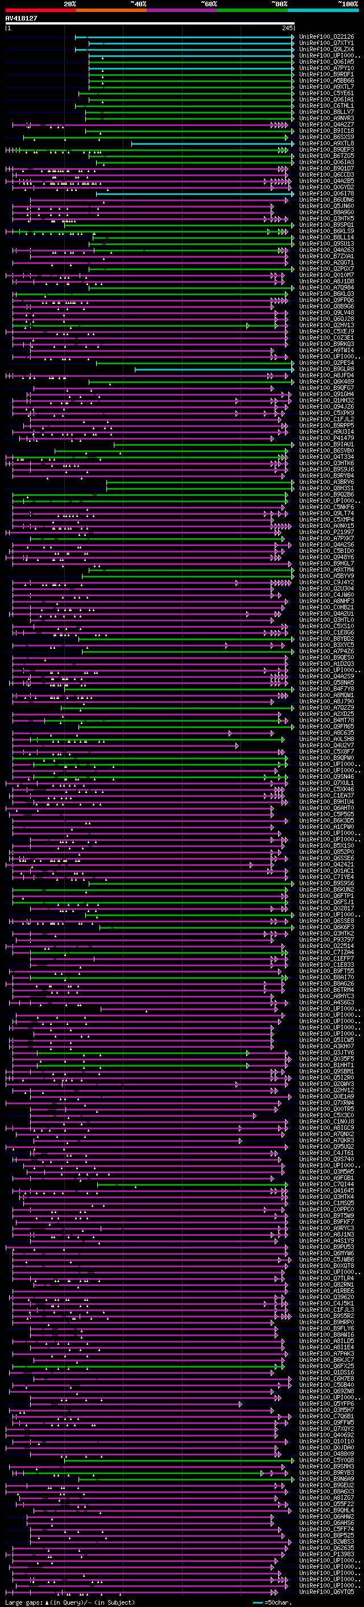Screen dimensions: 364x1607
Task: Click hit label UniRef100_Q6AHT0
Action: point(326,809)
